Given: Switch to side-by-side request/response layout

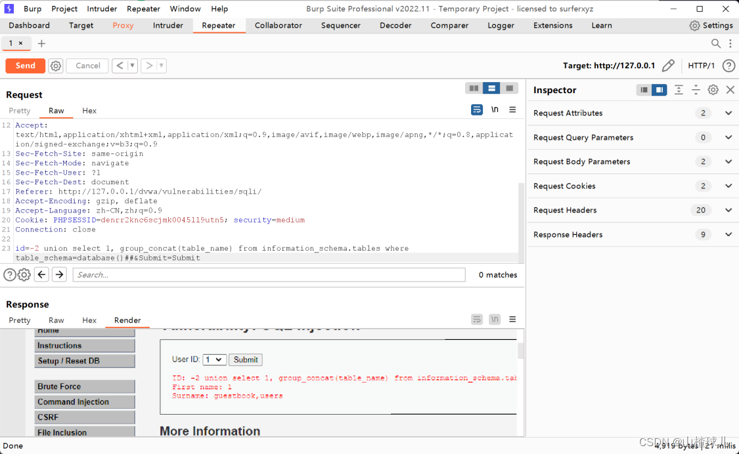Looking at the screenshot, I should [x=474, y=88].
